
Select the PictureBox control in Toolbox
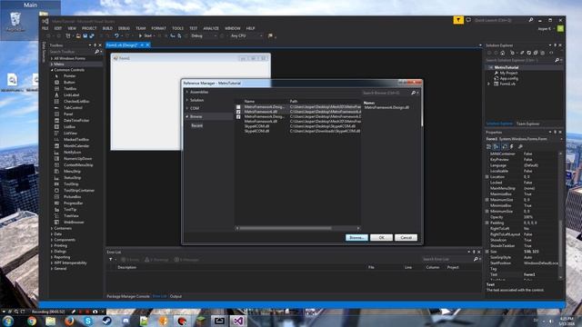pyautogui.click(x=73, y=197)
